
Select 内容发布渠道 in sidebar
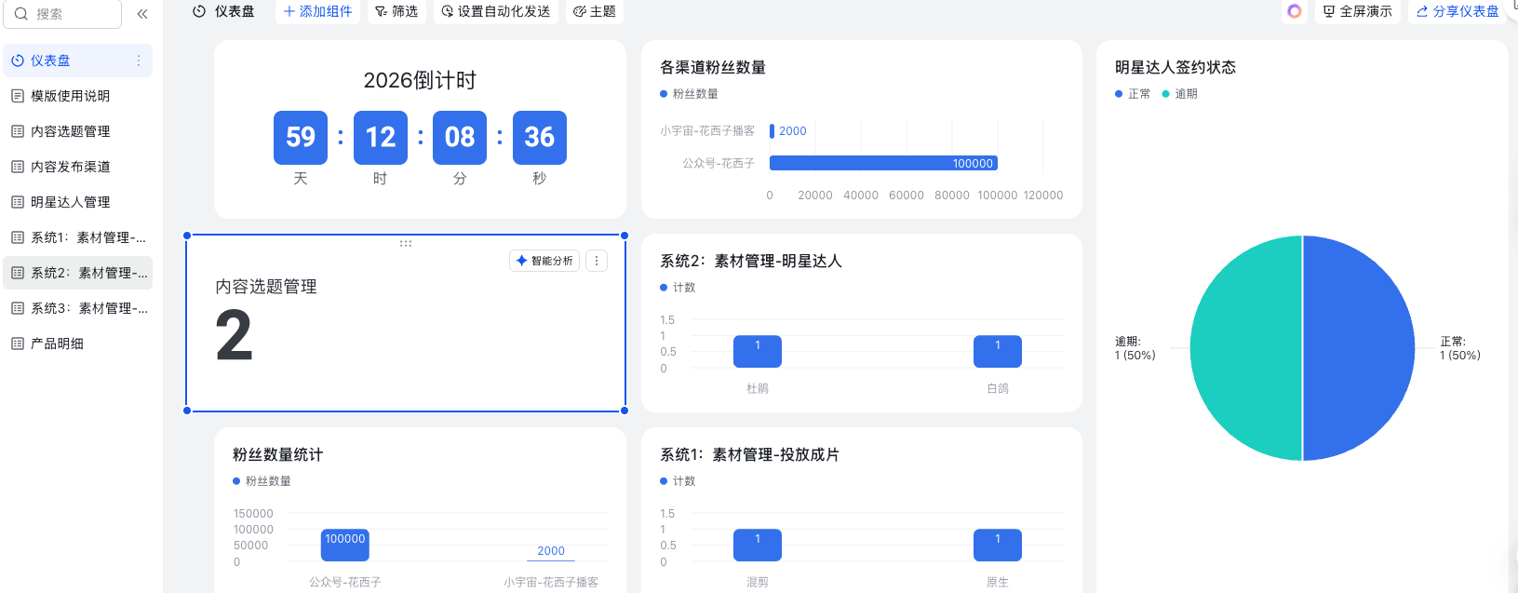tap(70, 167)
